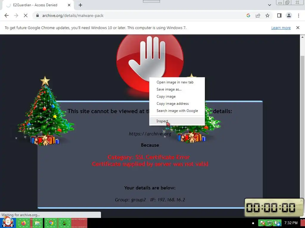
Task: Click the volume speaker tray icon
Action: [x=277, y=223]
